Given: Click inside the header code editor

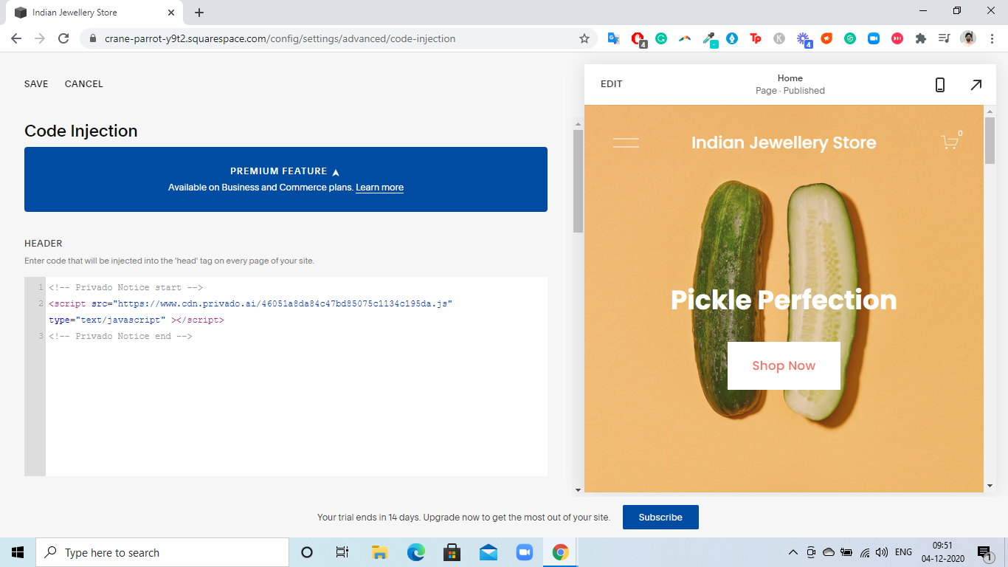Looking at the screenshot, I should click(297, 377).
